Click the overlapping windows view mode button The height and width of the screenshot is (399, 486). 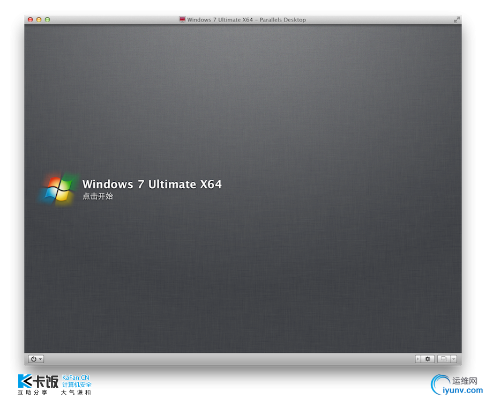444,359
